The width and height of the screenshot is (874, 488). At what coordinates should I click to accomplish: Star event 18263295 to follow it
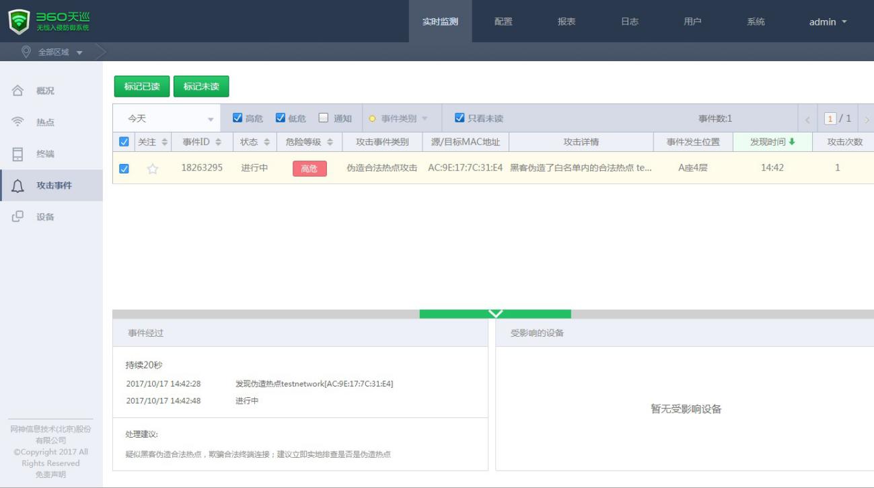pyautogui.click(x=153, y=168)
